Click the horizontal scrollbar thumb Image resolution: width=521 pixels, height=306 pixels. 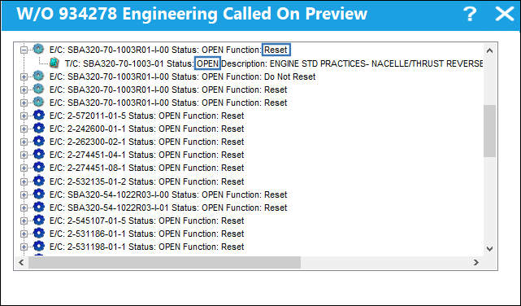(164, 262)
